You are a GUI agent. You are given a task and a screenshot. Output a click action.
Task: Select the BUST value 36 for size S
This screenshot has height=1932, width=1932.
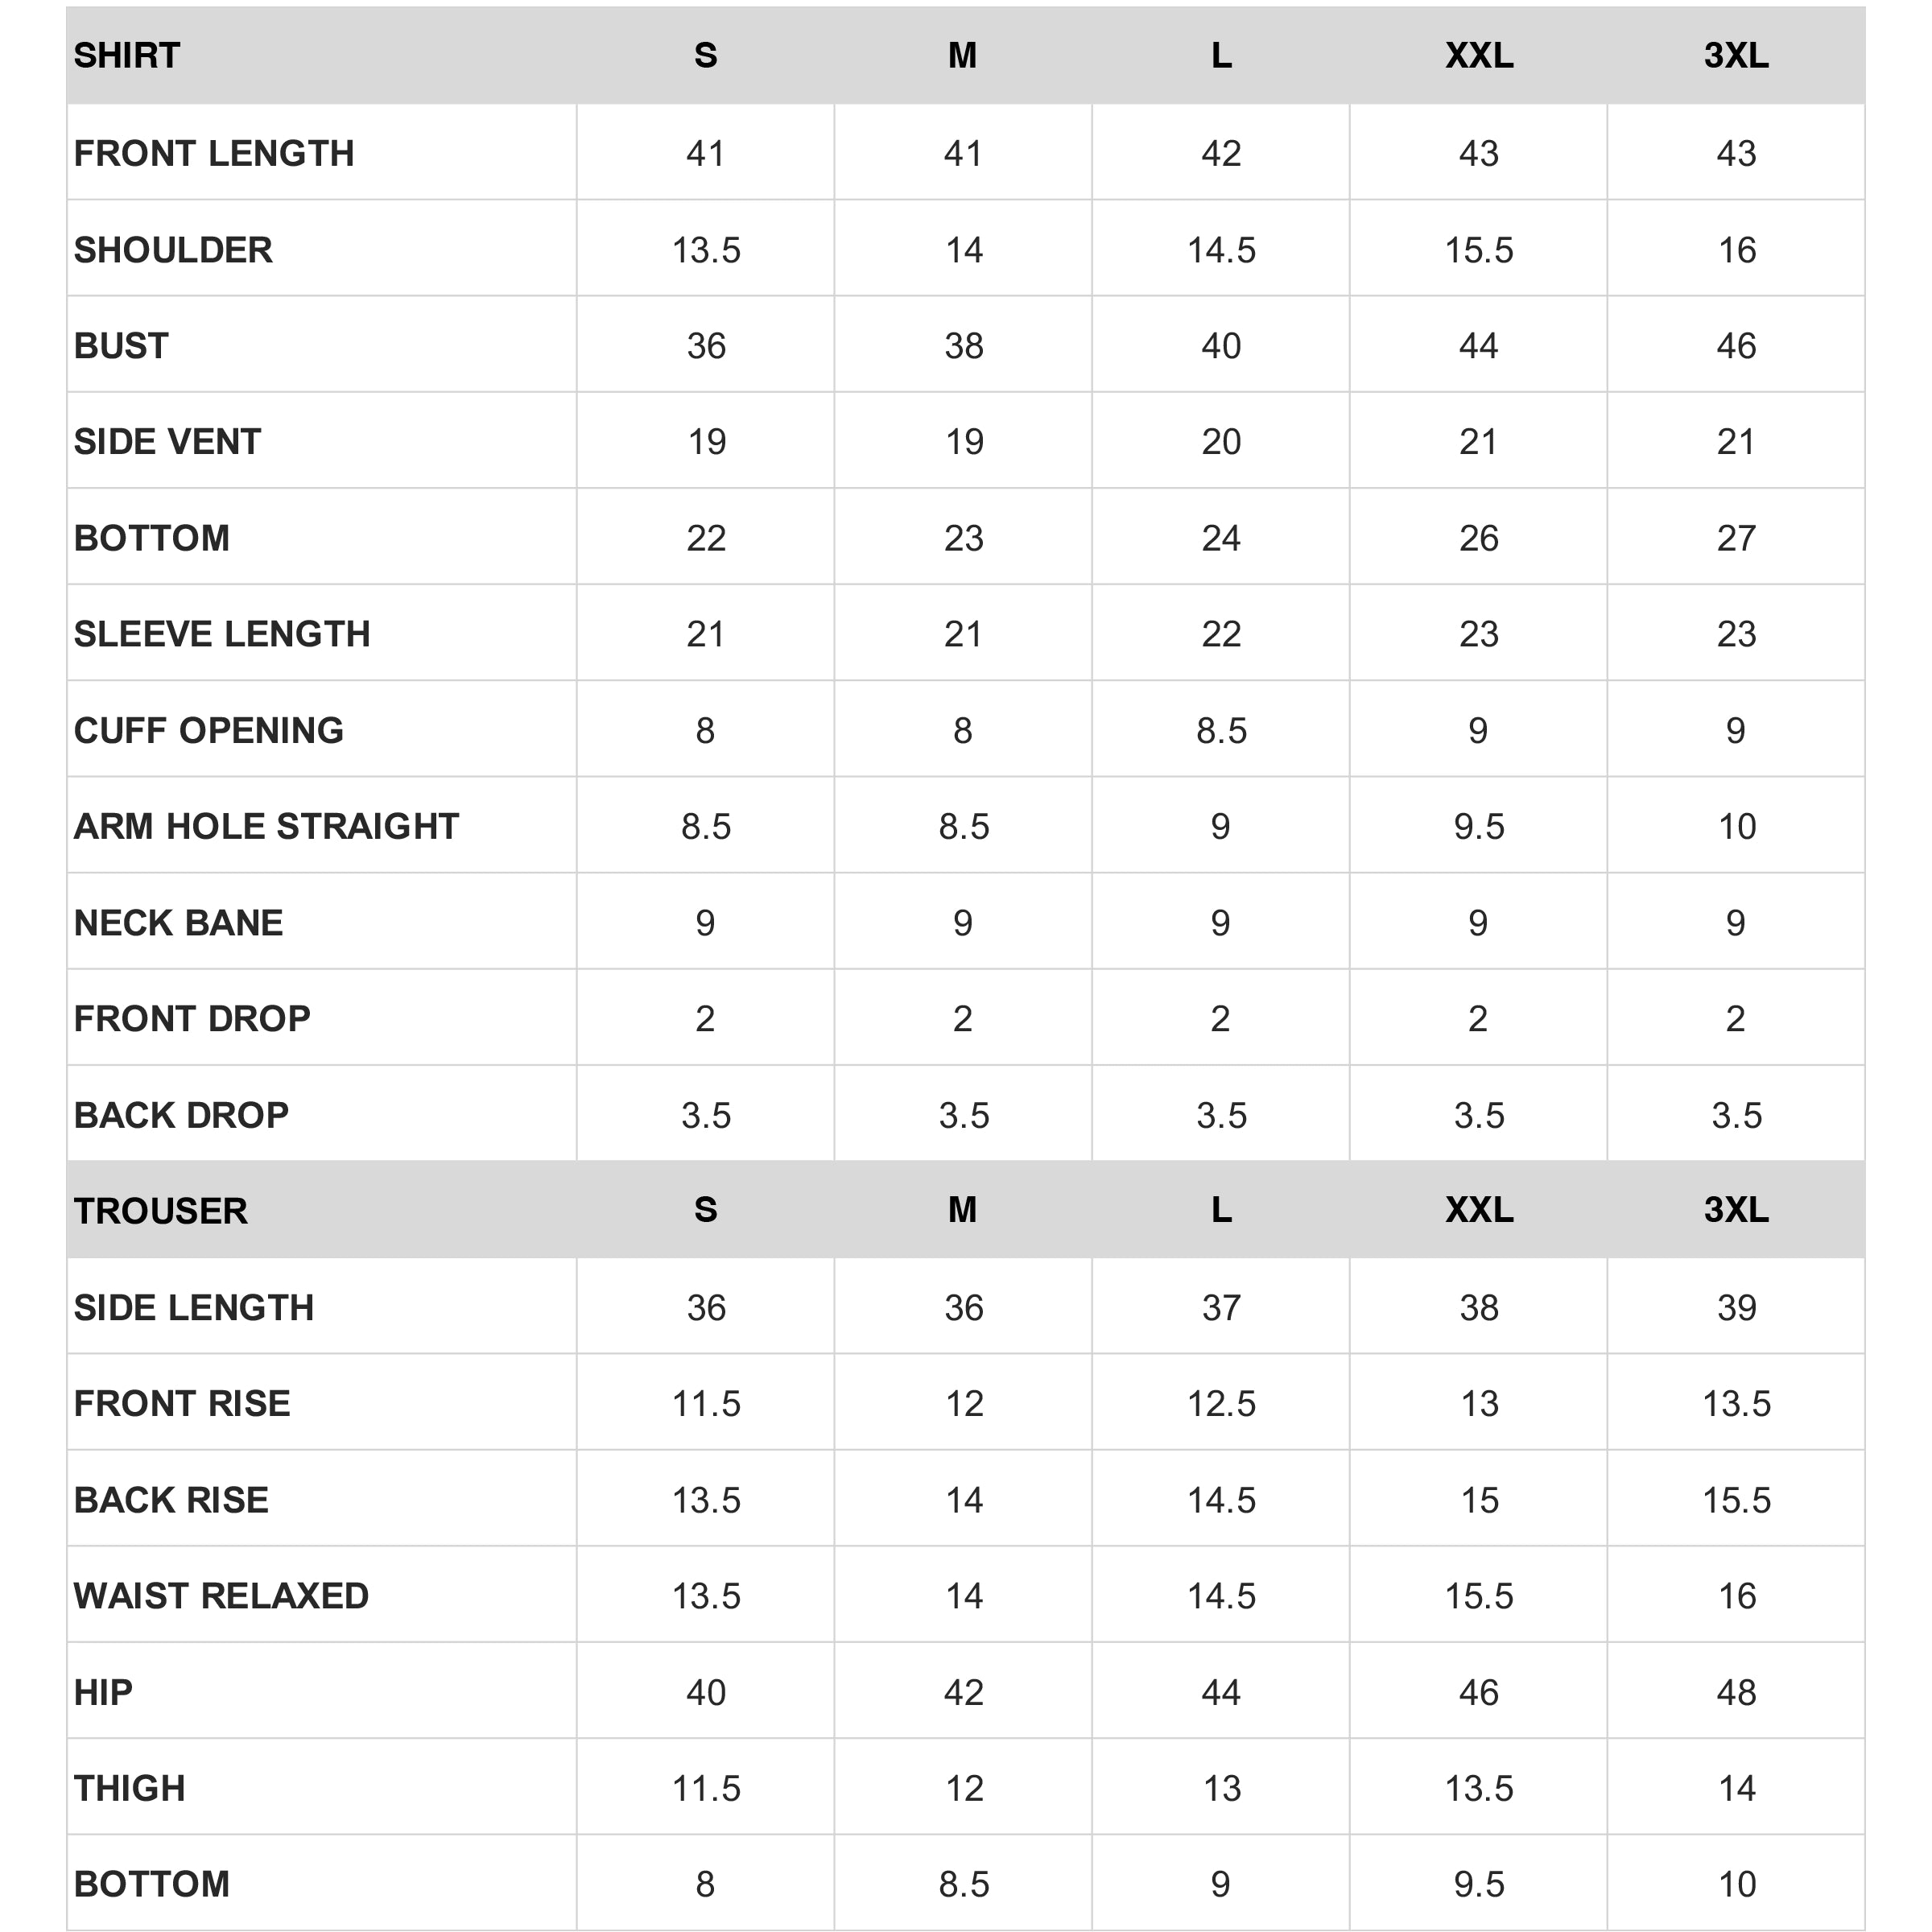coord(706,346)
